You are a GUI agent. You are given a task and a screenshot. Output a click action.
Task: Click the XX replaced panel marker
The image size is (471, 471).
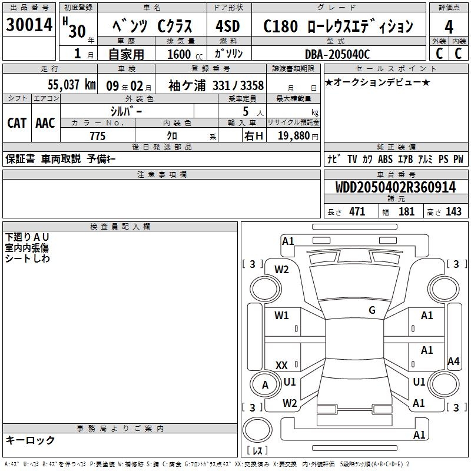(281, 365)
